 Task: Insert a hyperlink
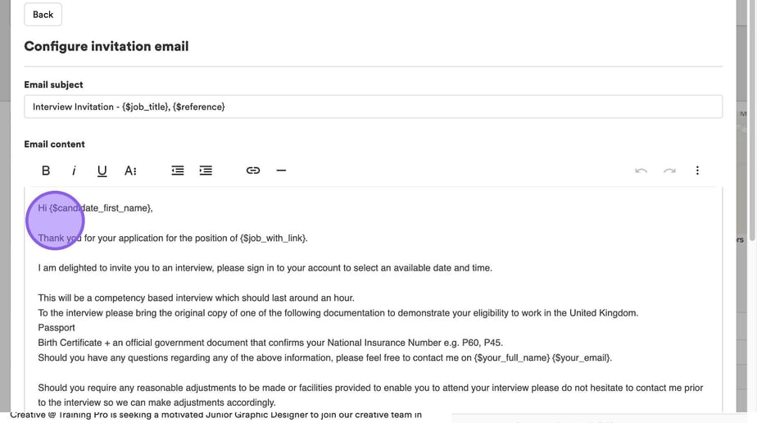pos(253,171)
